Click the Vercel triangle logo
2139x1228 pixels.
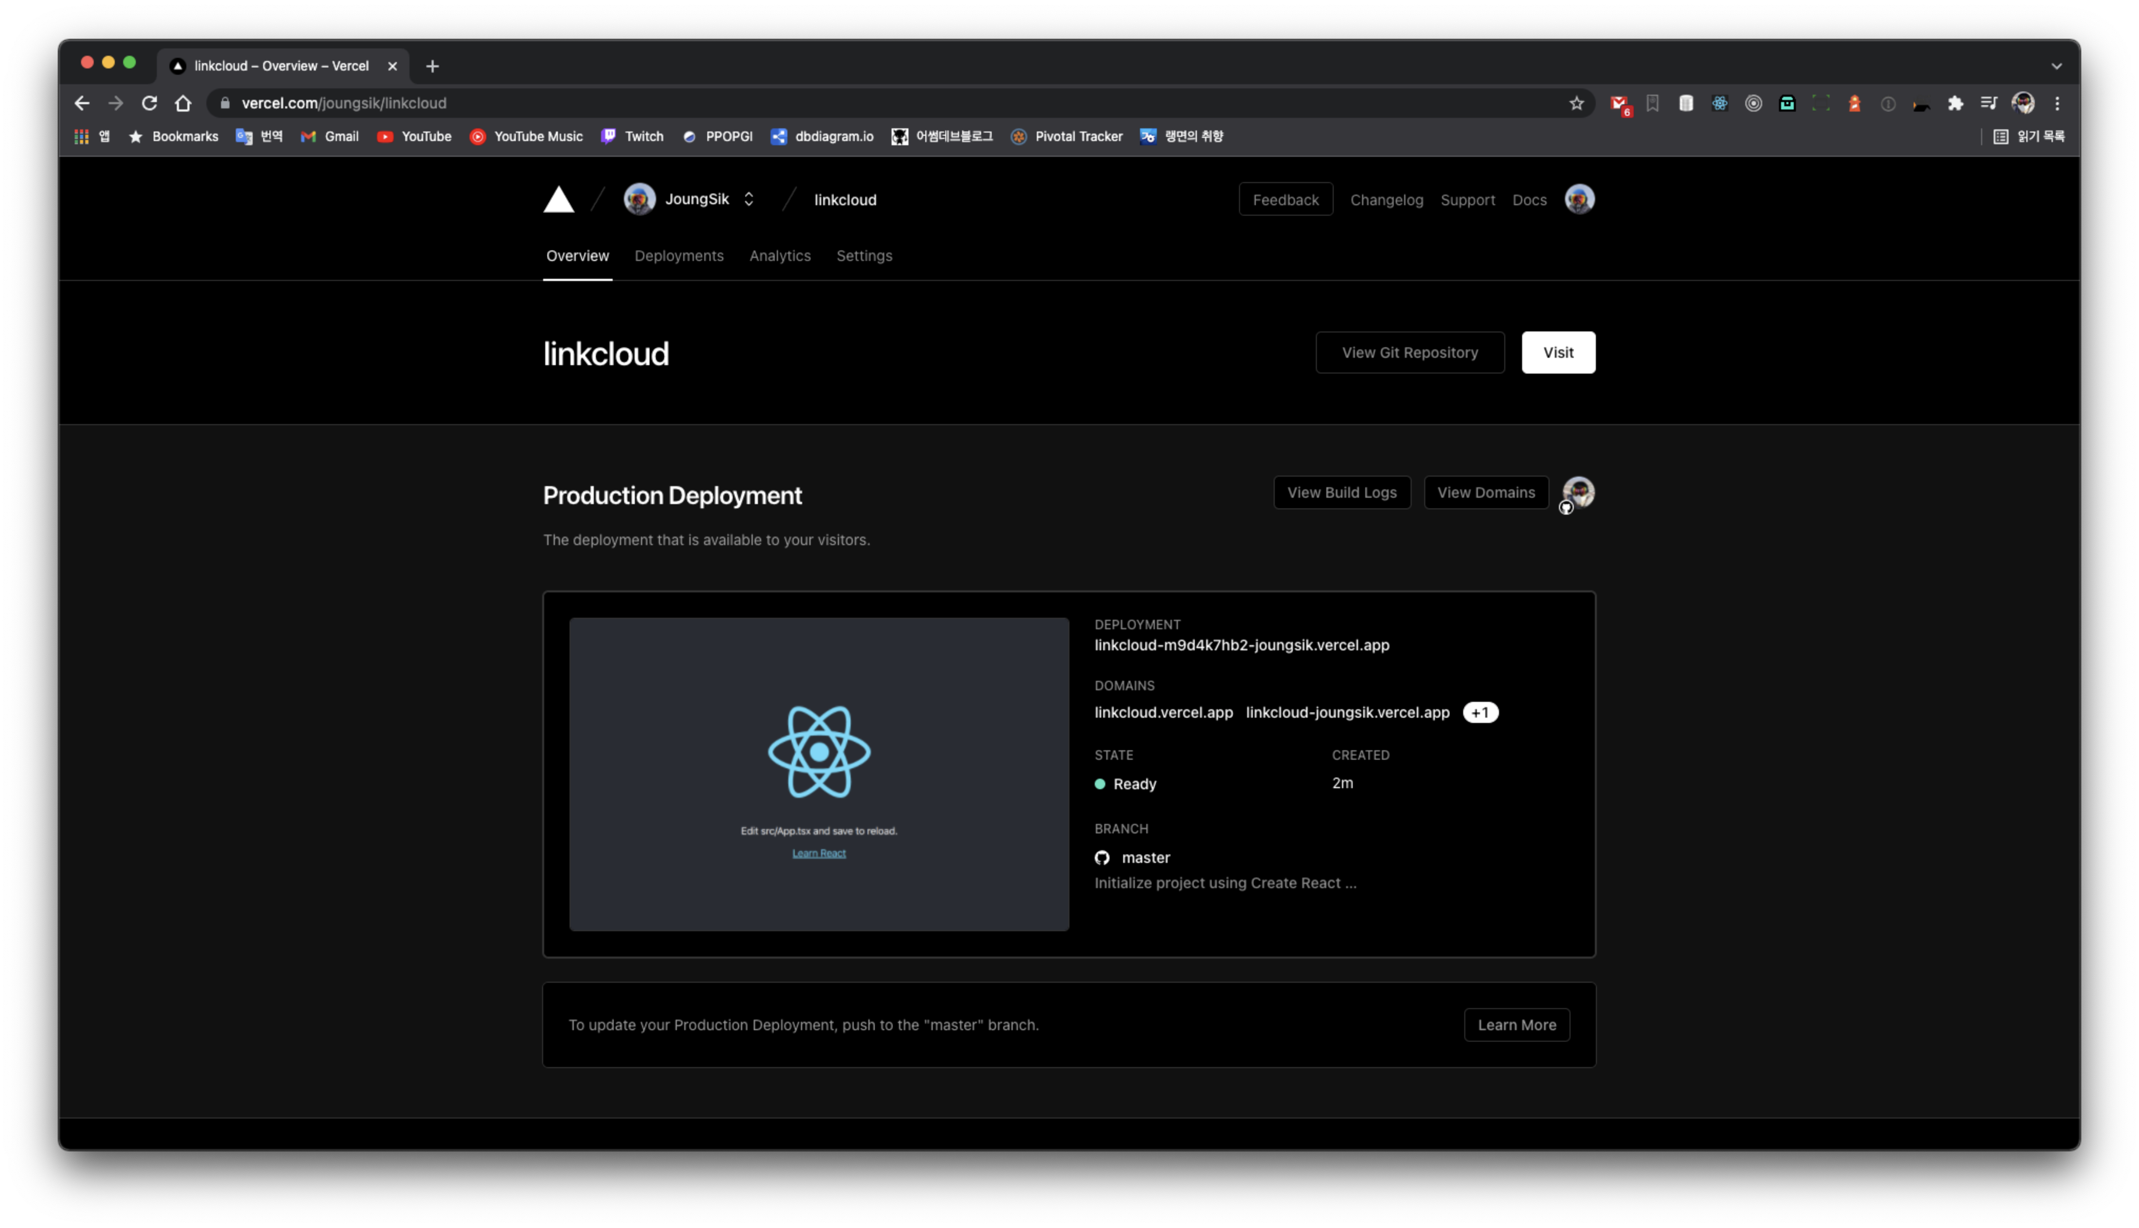558,200
